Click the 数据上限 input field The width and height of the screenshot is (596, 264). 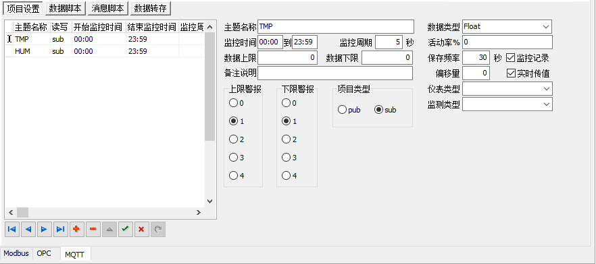[287, 57]
